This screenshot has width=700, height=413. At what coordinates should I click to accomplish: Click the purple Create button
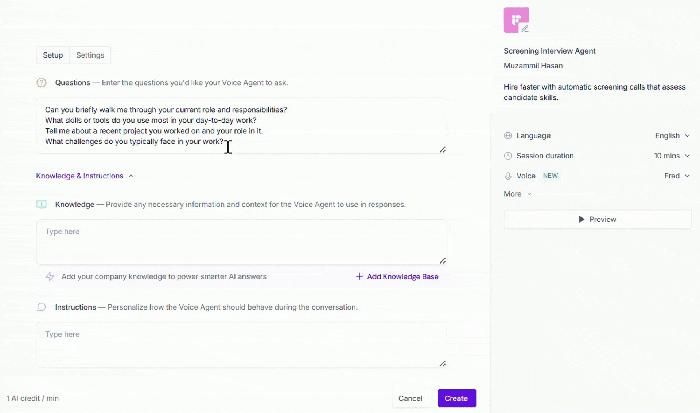coord(457,398)
